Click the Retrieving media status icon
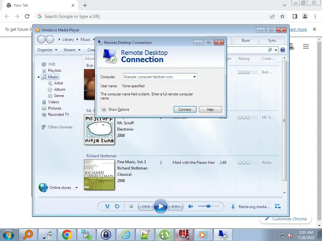 coord(233,207)
